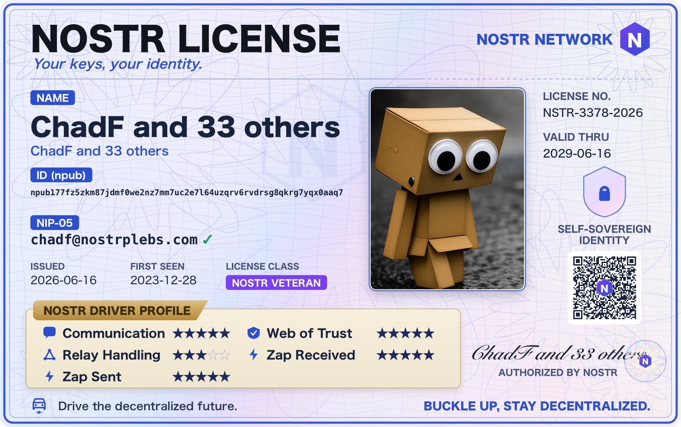Image resolution: width=681 pixels, height=427 pixels.
Task: Click the Web of Trust label
Action: click(x=309, y=333)
